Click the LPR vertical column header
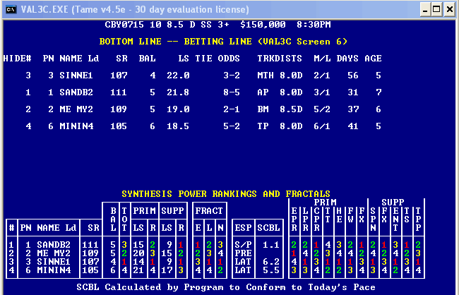The height and width of the screenshot is (295, 459). pos(306,219)
